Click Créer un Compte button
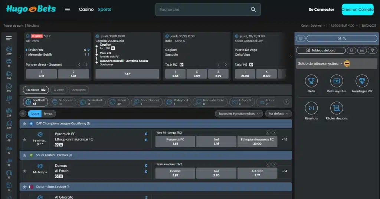The height and width of the screenshot is (199, 380). (x=357, y=9)
